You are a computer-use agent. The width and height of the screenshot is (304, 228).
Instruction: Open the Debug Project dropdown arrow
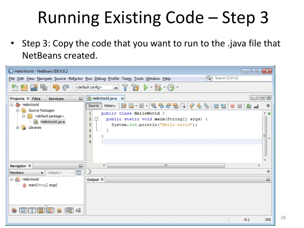(164, 87)
